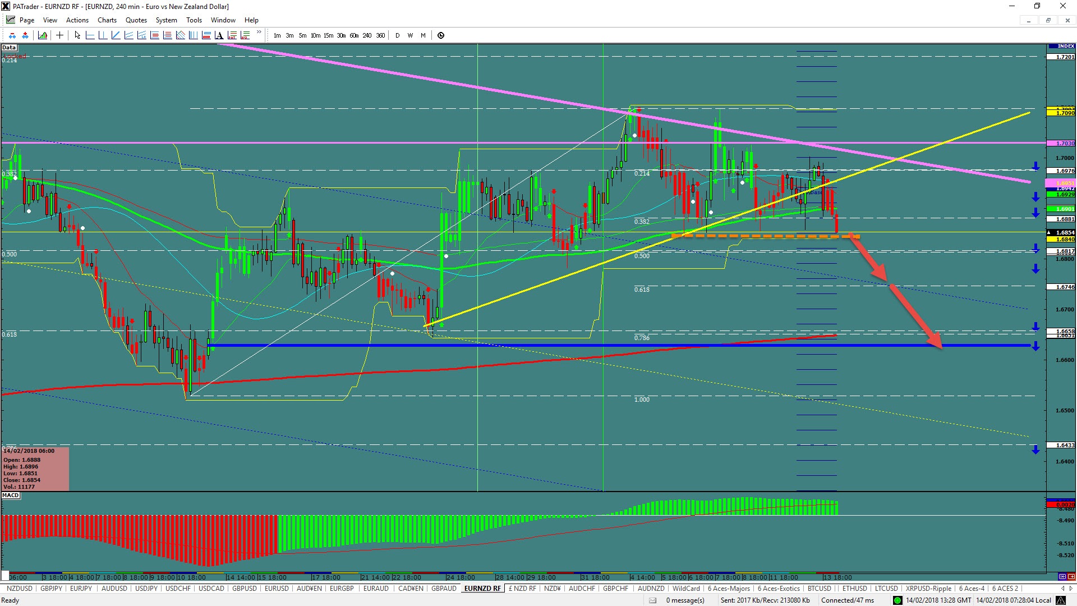This screenshot has width=1077, height=606.
Task: Open the Help menu
Action: [251, 20]
